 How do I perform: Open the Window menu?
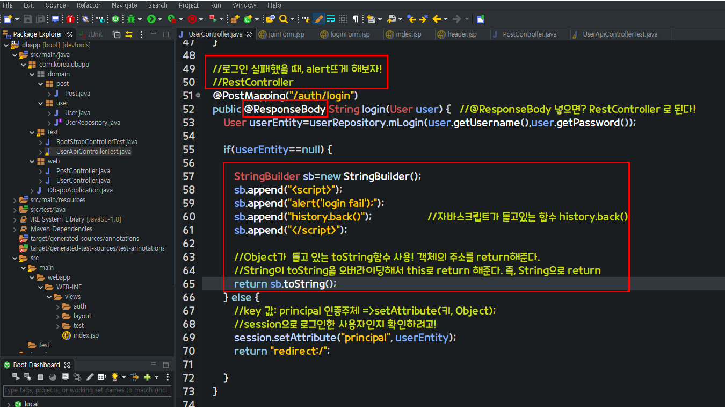pos(244,5)
